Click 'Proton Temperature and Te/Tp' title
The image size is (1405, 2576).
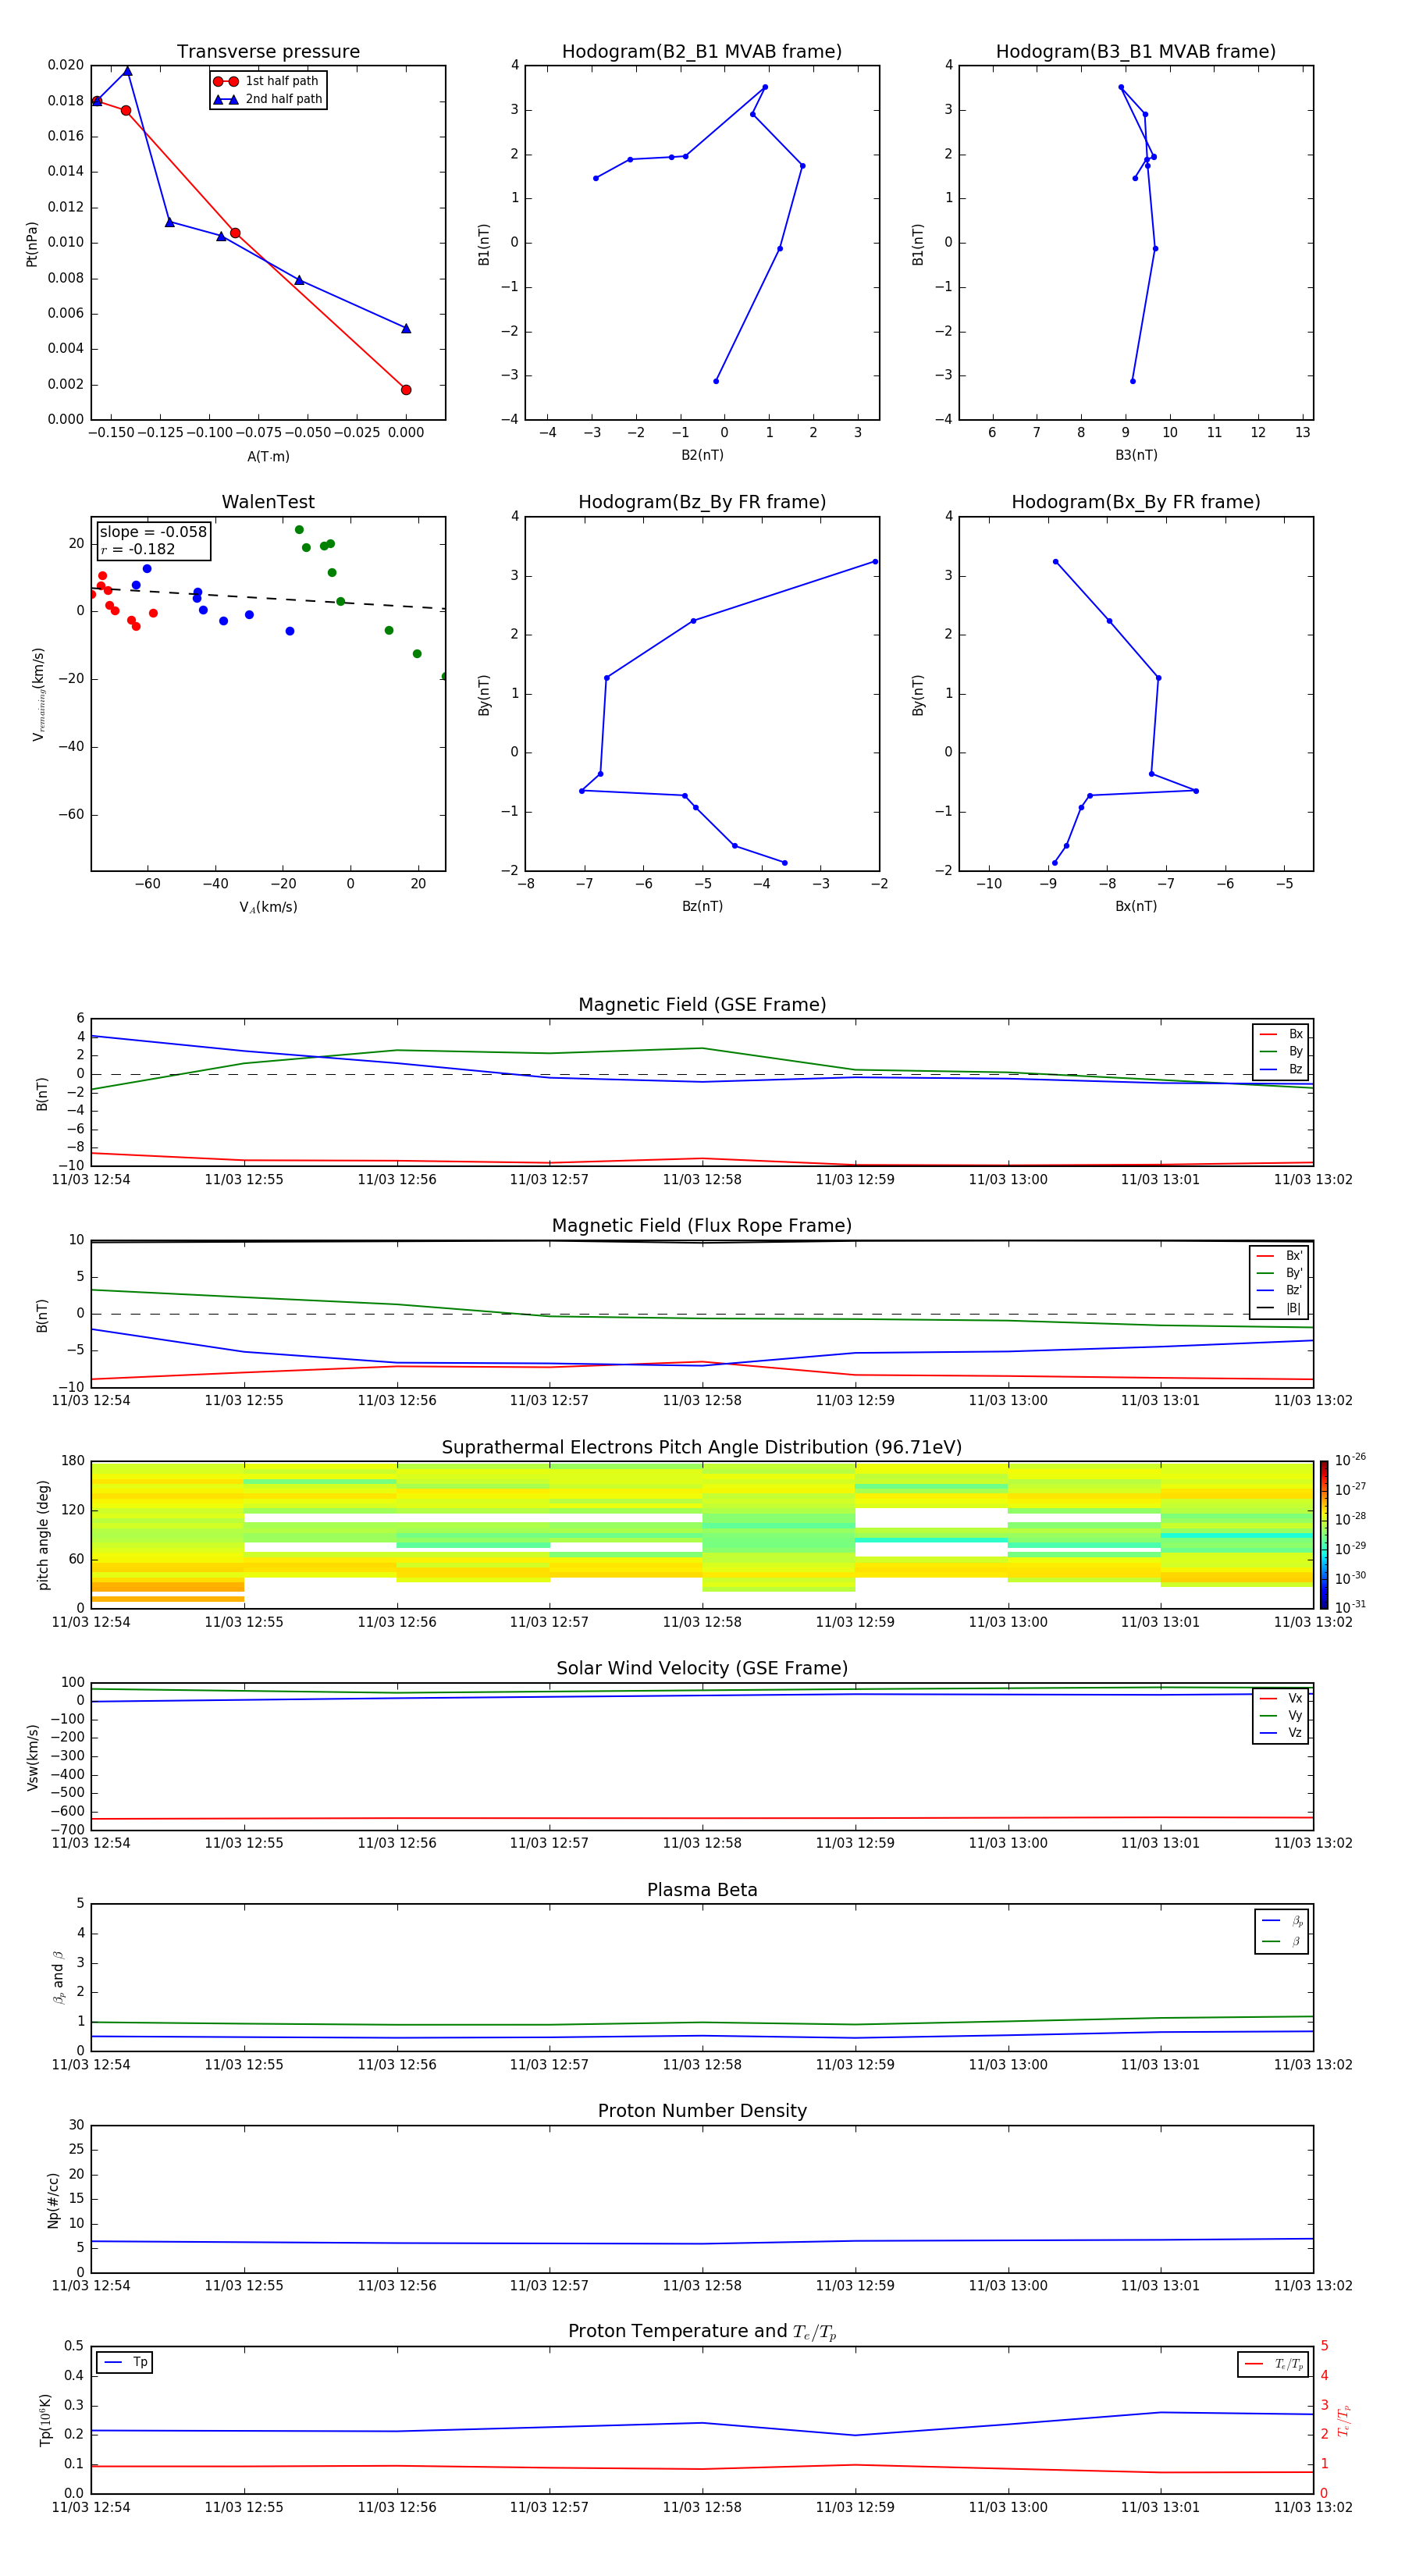(702, 2332)
